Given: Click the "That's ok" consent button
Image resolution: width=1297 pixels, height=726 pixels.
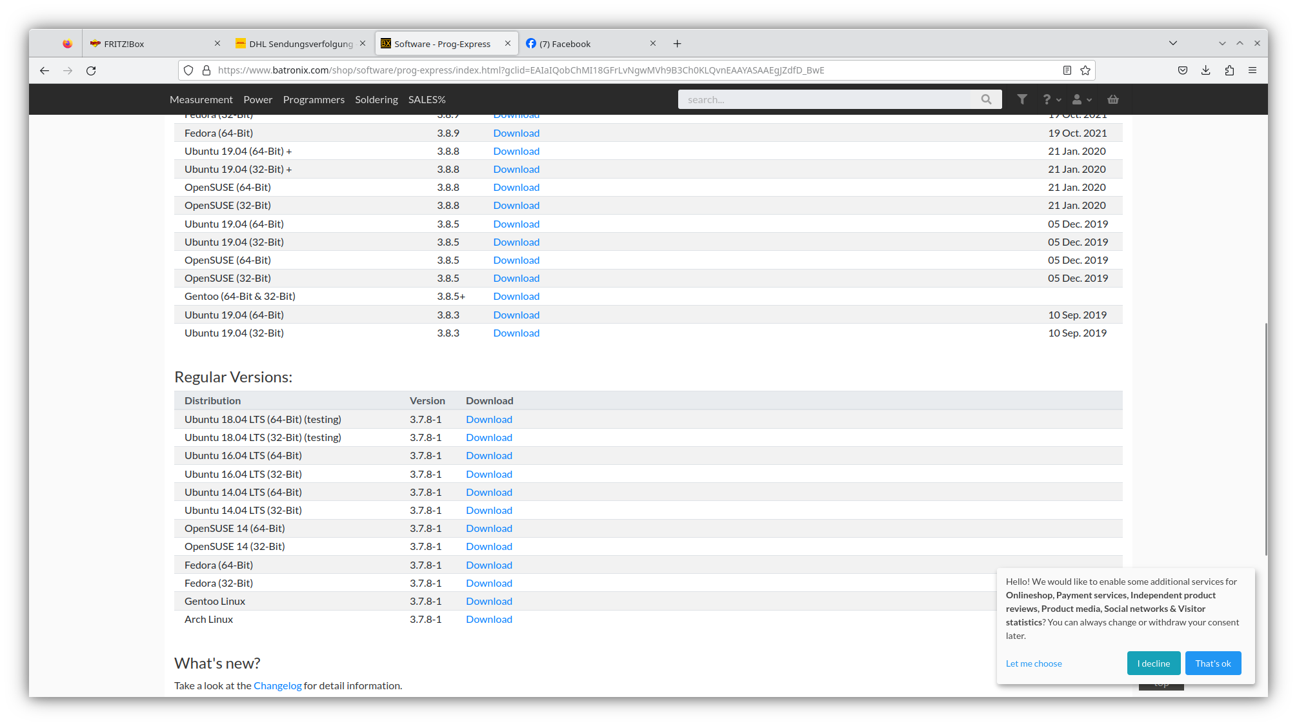Looking at the screenshot, I should tap(1212, 663).
